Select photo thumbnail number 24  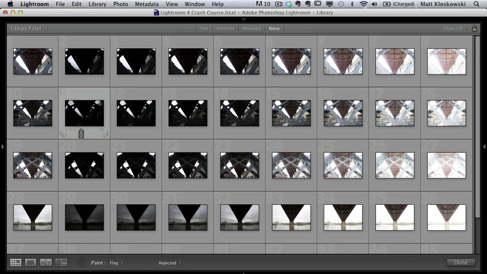291,165
